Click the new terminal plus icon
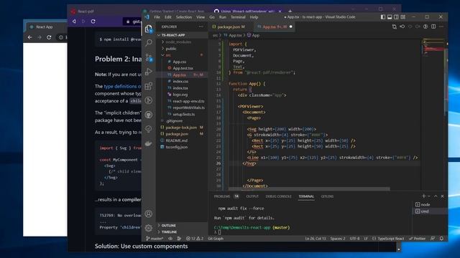 pyautogui.click(x=423, y=196)
